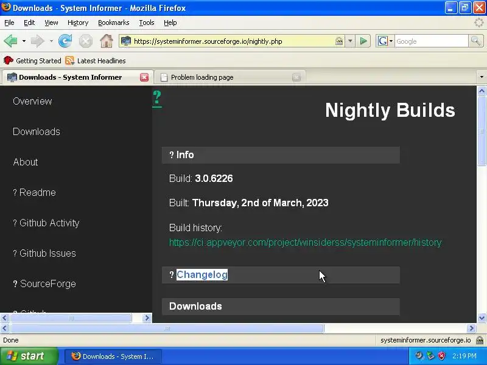Open the Github Activity sidebar link

pos(46,223)
